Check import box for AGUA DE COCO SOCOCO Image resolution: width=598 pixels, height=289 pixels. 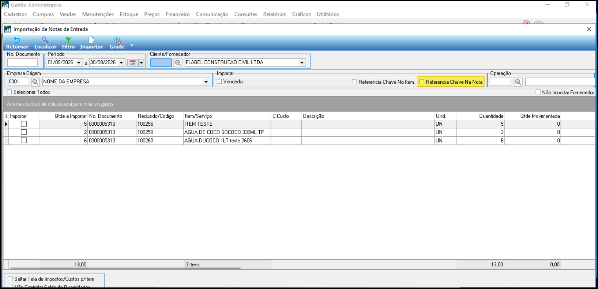point(24,132)
